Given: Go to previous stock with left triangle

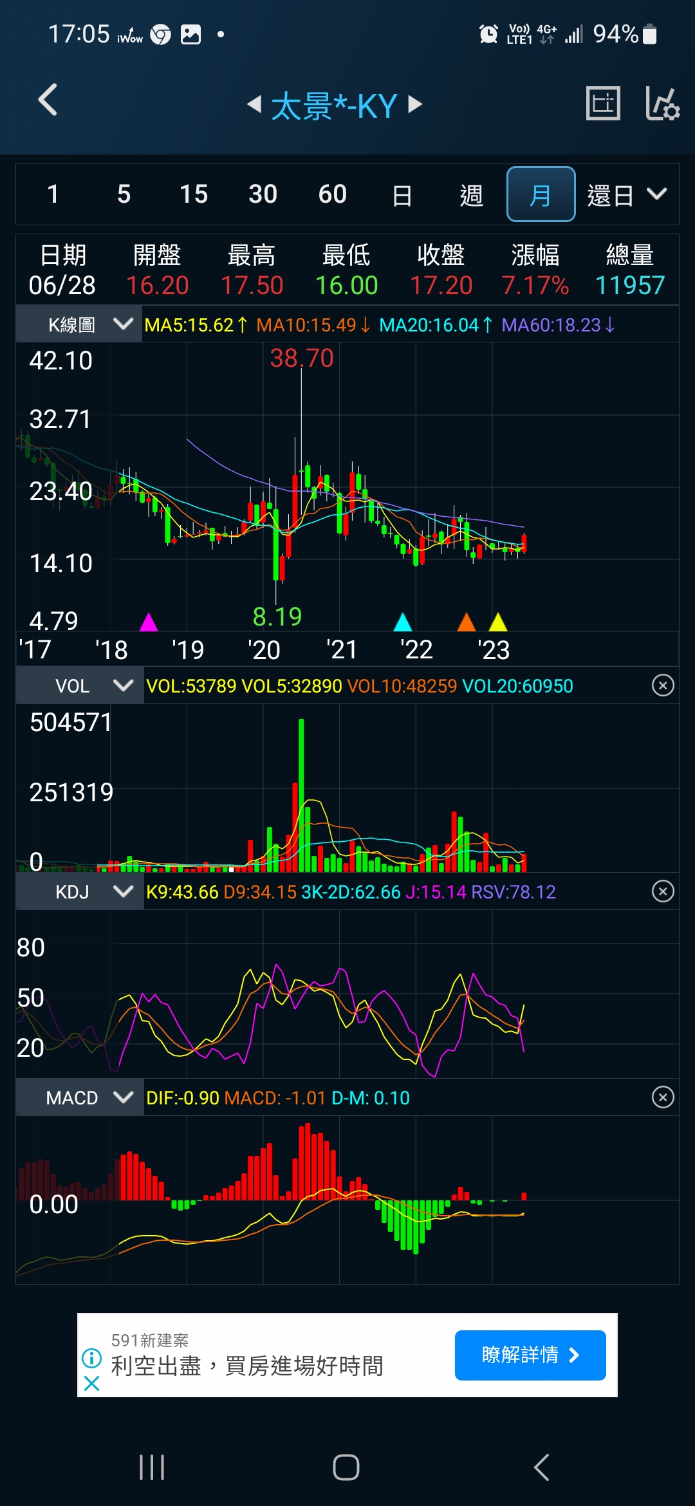Looking at the screenshot, I should click(x=254, y=104).
